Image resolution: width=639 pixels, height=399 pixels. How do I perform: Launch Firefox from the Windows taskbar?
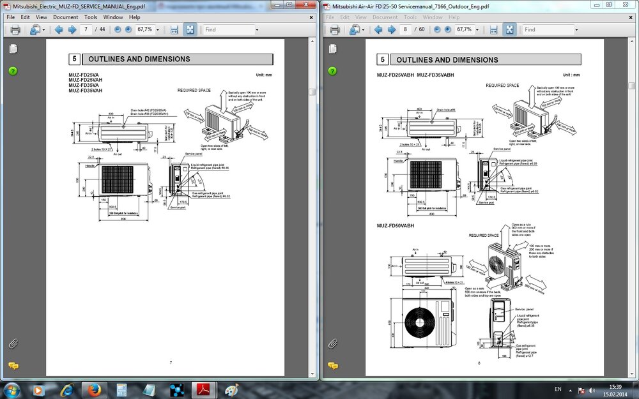point(95,389)
